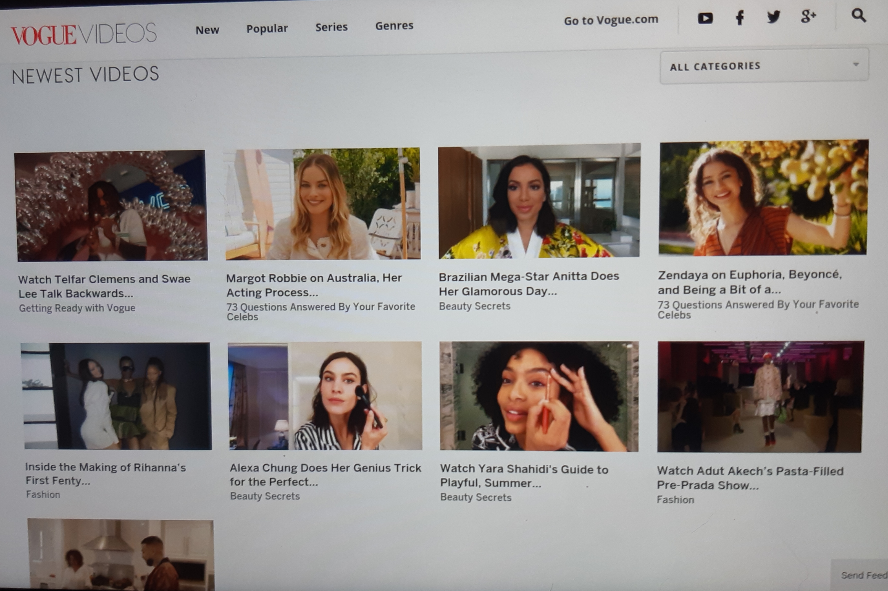The width and height of the screenshot is (888, 591).
Task: Click the All Categories dropdown arrow
Action: (856, 64)
